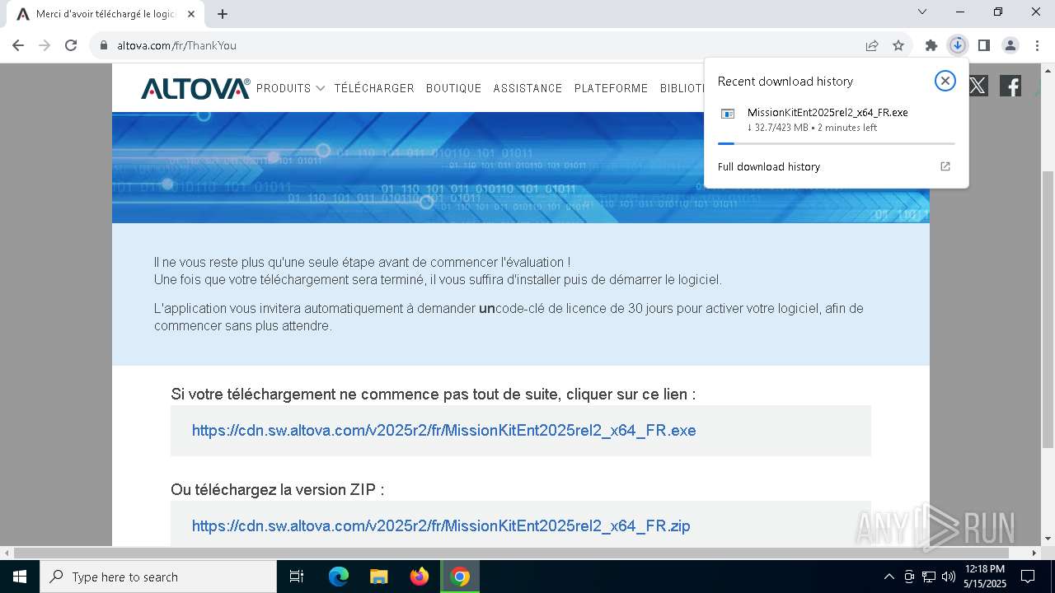Click Full download history text

coord(769,166)
